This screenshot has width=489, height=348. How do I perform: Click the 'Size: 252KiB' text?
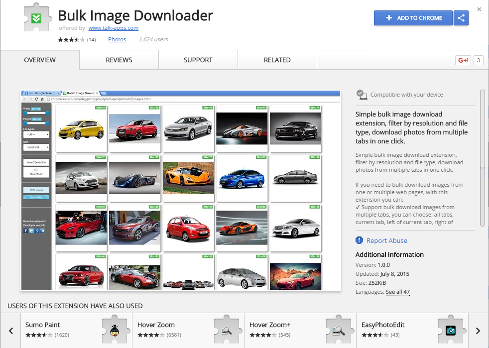click(x=371, y=283)
